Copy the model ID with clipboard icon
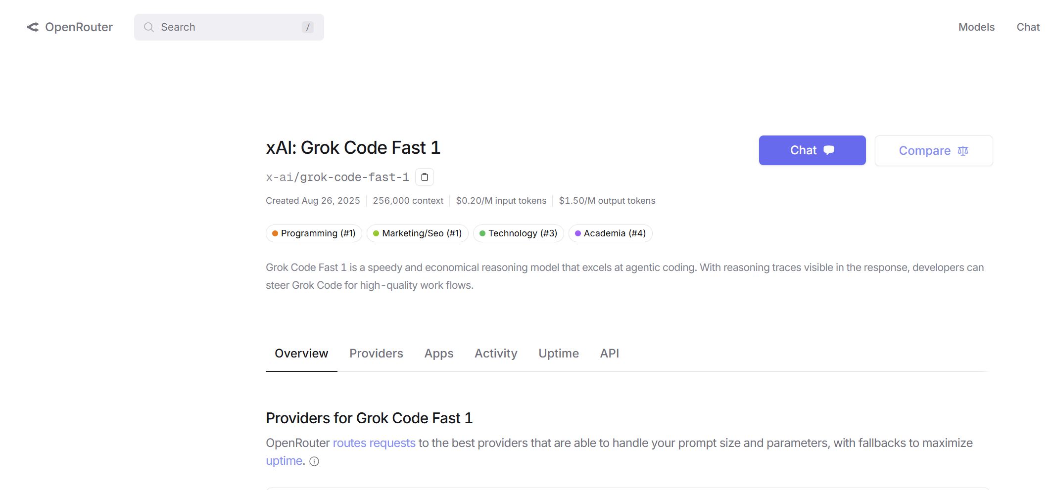This screenshot has height=490, width=1054. pyautogui.click(x=424, y=177)
